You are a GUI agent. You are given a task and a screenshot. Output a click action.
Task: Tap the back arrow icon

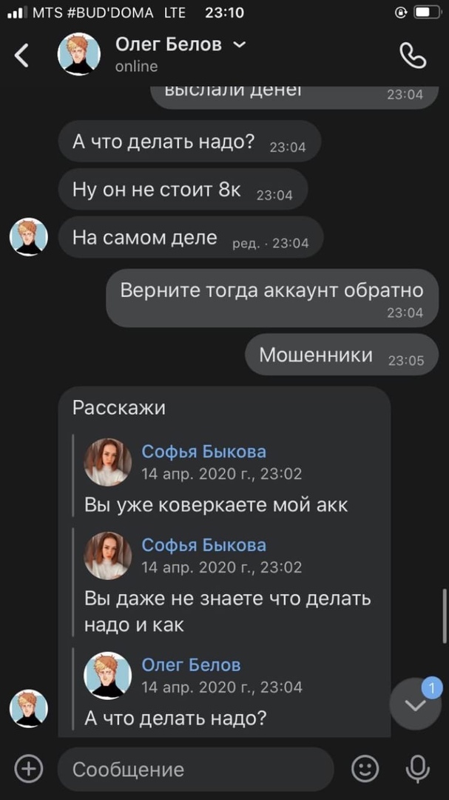click(22, 55)
